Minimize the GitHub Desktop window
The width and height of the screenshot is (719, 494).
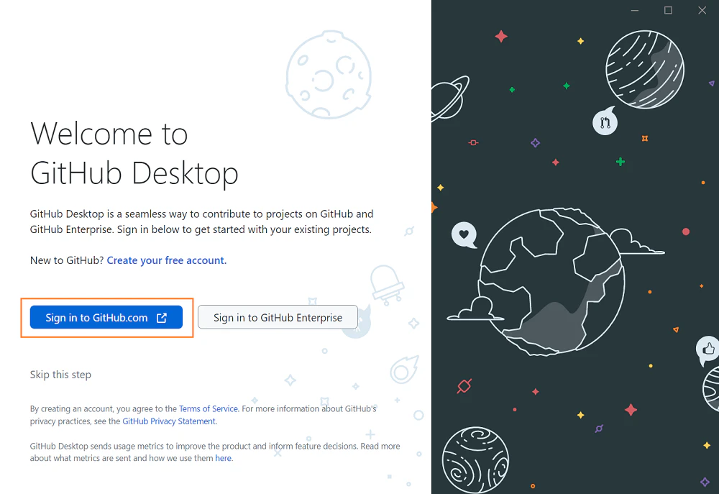(635, 10)
